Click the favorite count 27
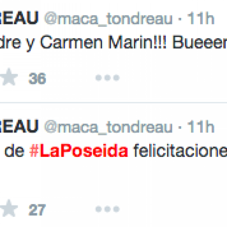Viewport: 227px width, 227px height. click(37, 210)
